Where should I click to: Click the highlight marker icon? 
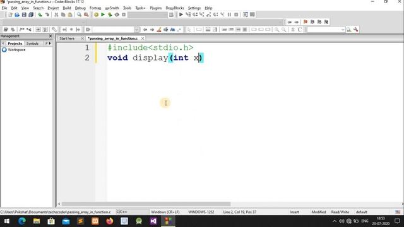tap(159, 30)
